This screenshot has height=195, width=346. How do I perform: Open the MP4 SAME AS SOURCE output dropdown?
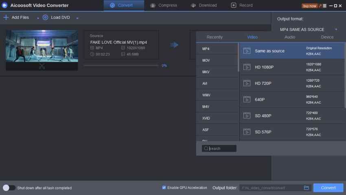coord(336,29)
